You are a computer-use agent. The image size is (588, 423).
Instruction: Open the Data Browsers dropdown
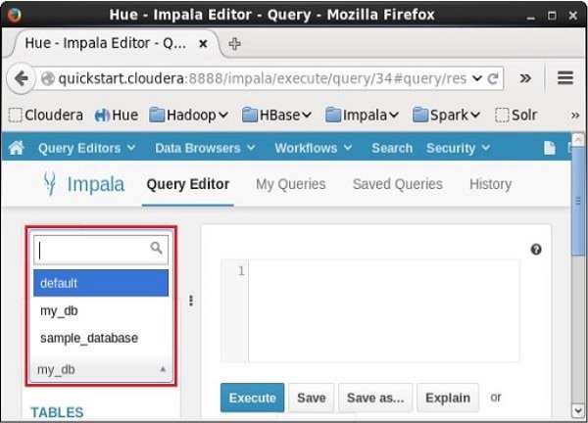click(x=205, y=148)
